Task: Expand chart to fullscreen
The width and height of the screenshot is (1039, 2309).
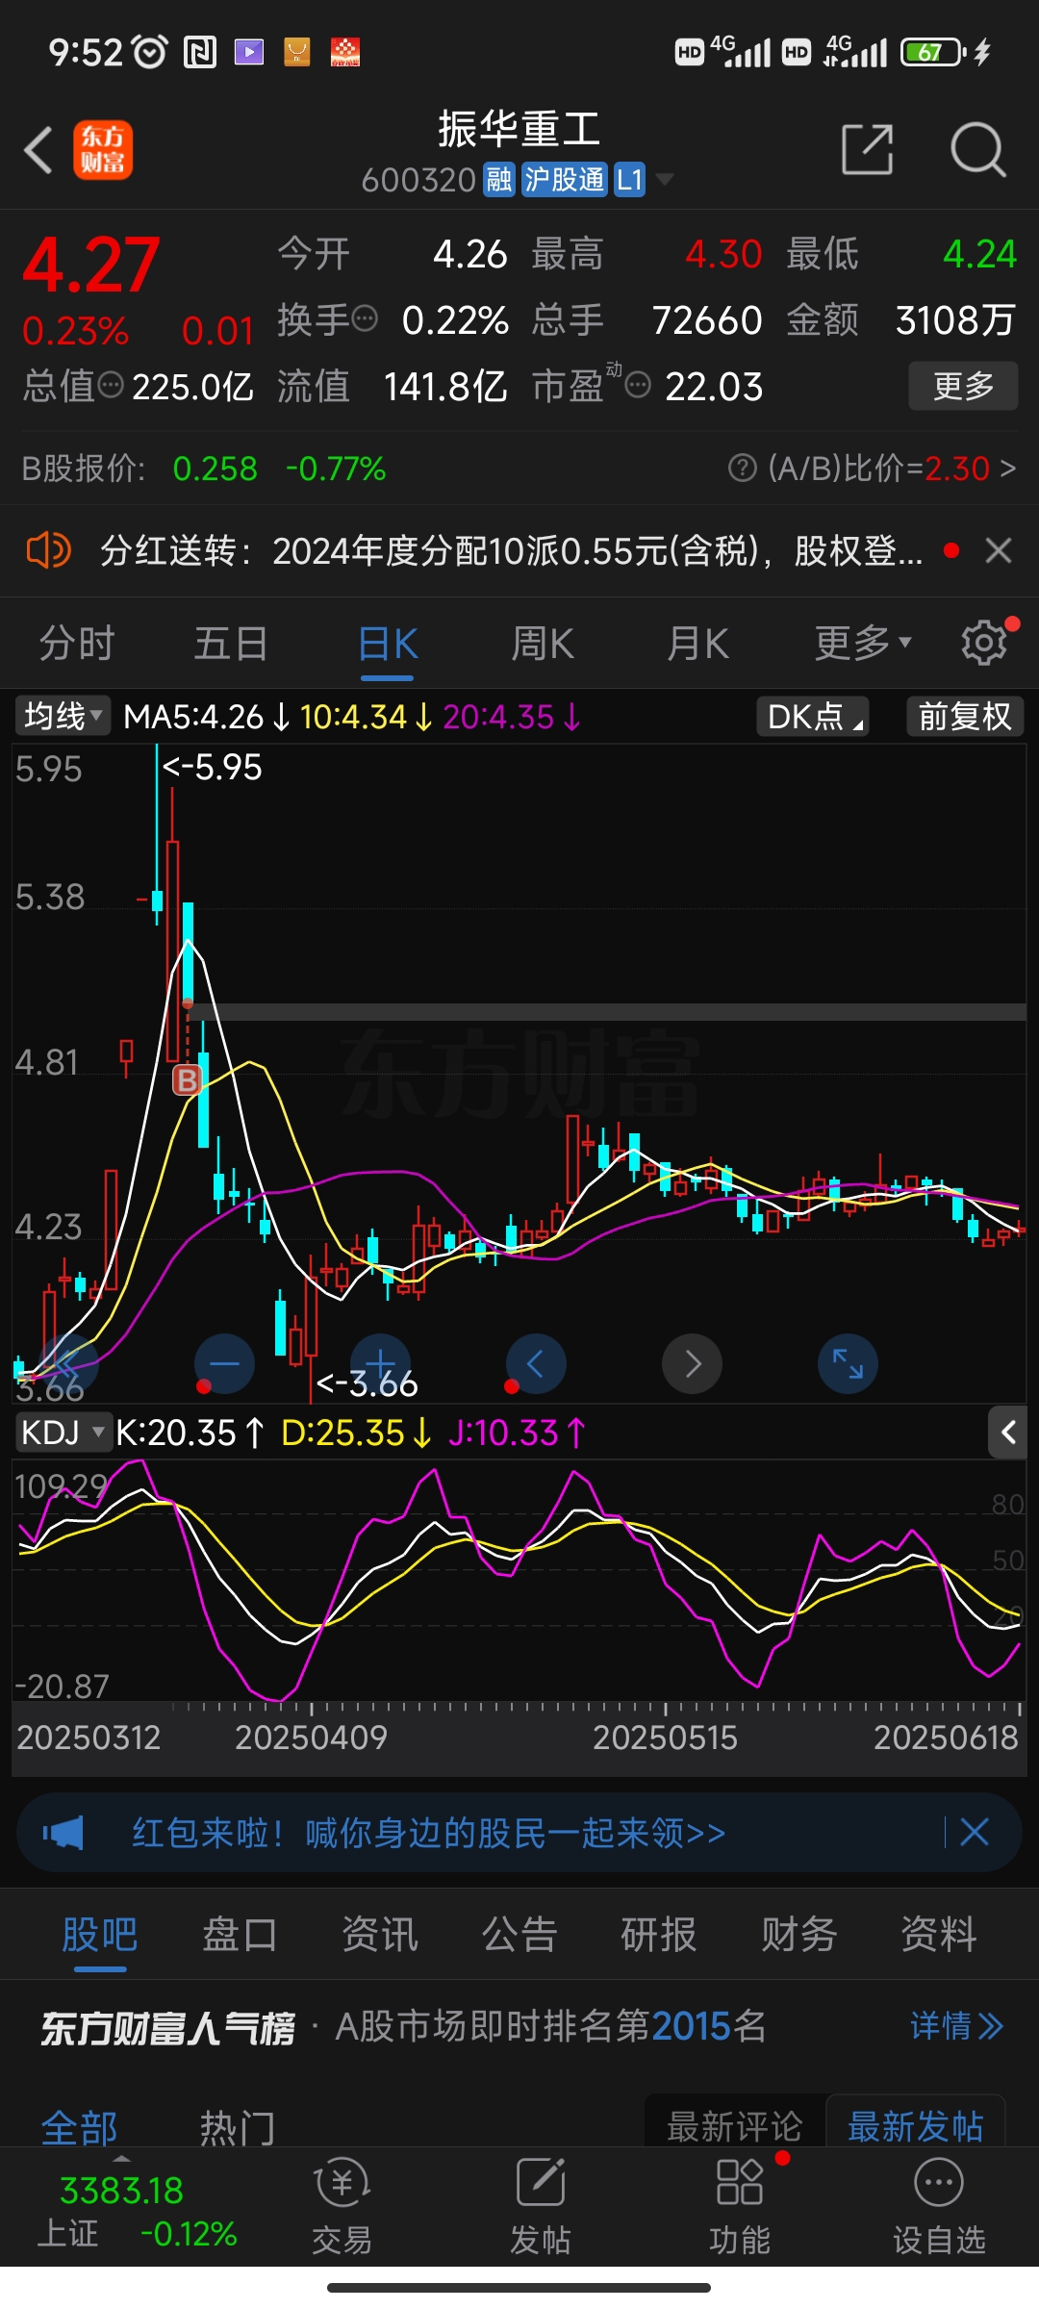Action: coord(848,1363)
